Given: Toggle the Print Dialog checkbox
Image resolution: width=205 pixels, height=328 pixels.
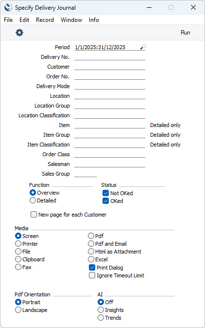Looking at the screenshot, I should 92,268.
